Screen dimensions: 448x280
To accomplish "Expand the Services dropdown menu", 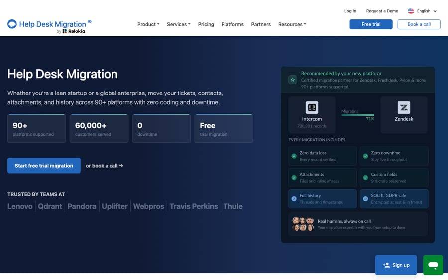I will pyautogui.click(x=179, y=24).
